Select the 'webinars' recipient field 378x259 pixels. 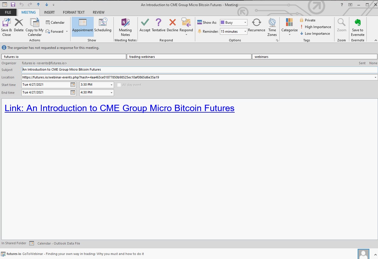pyautogui.click(x=315, y=57)
